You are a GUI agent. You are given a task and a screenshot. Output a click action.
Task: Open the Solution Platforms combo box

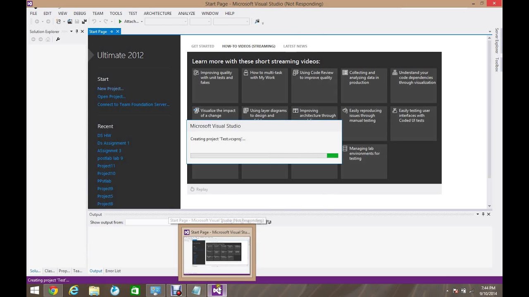click(x=200, y=21)
